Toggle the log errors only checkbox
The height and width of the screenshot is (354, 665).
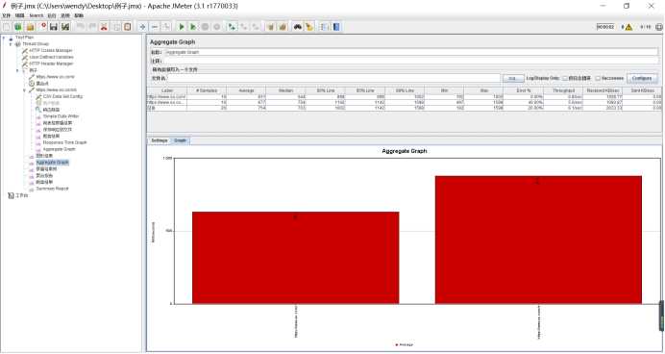pos(565,78)
